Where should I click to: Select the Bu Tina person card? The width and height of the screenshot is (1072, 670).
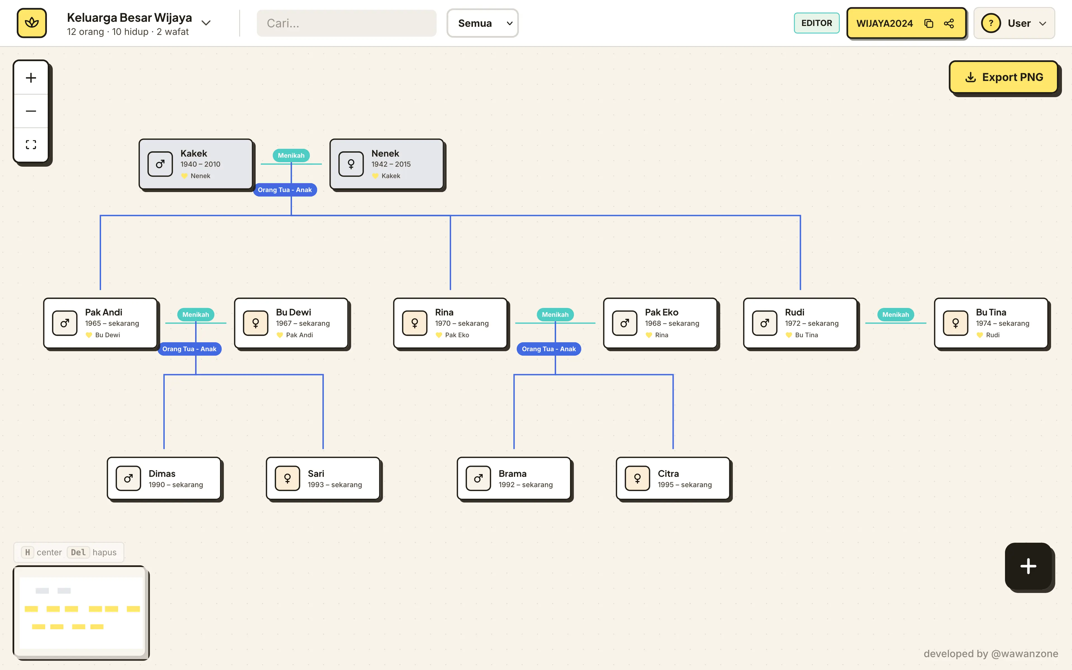[991, 323]
